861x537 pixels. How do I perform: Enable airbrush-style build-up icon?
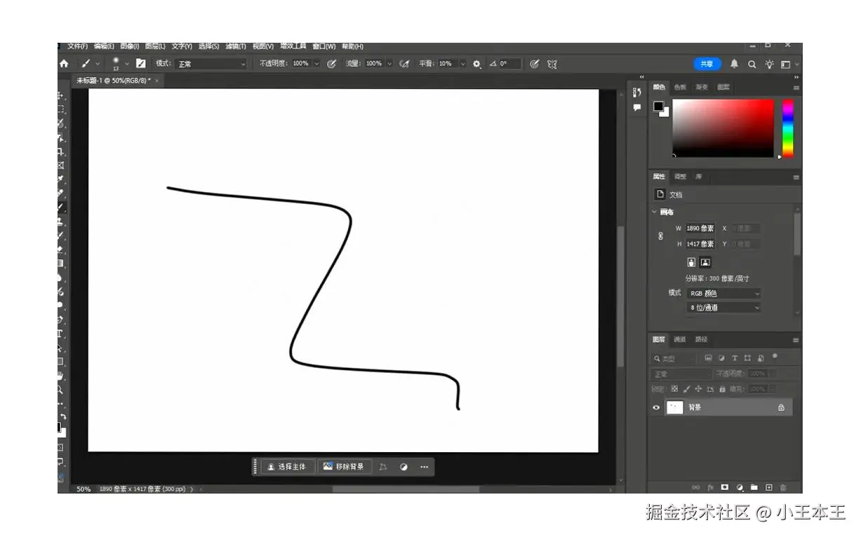click(x=404, y=63)
